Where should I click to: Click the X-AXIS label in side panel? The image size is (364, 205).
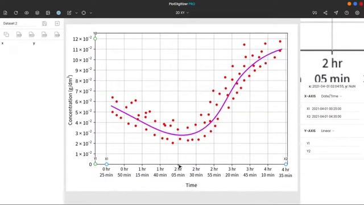pyautogui.click(x=310, y=96)
